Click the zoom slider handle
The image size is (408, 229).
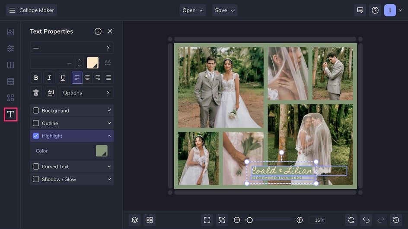point(249,220)
